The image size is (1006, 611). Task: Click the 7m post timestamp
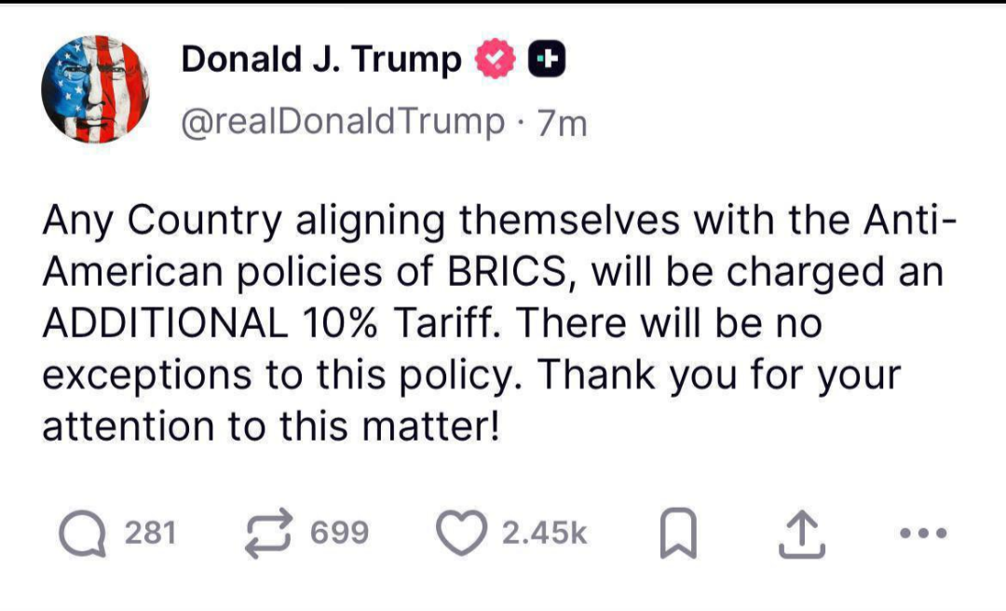562,123
